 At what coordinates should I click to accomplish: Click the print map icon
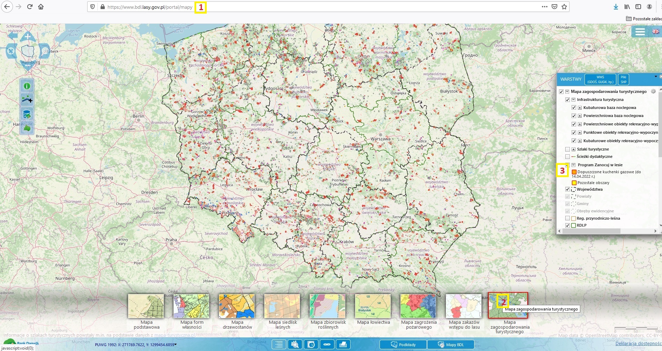pos(343,344)
